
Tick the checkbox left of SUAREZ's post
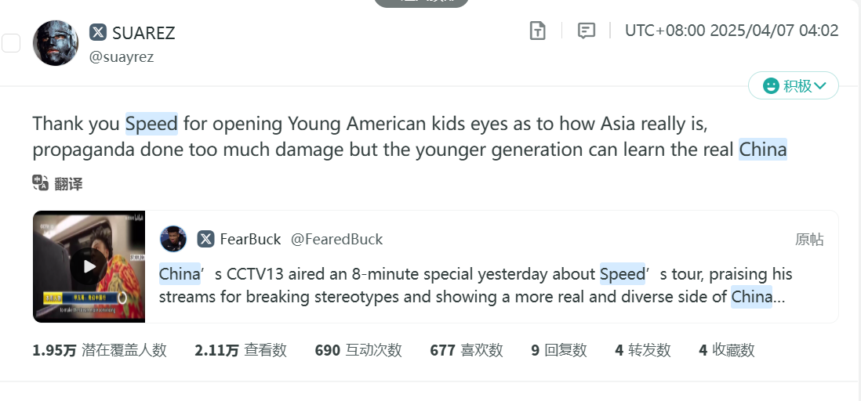click(x=11, y=43)
